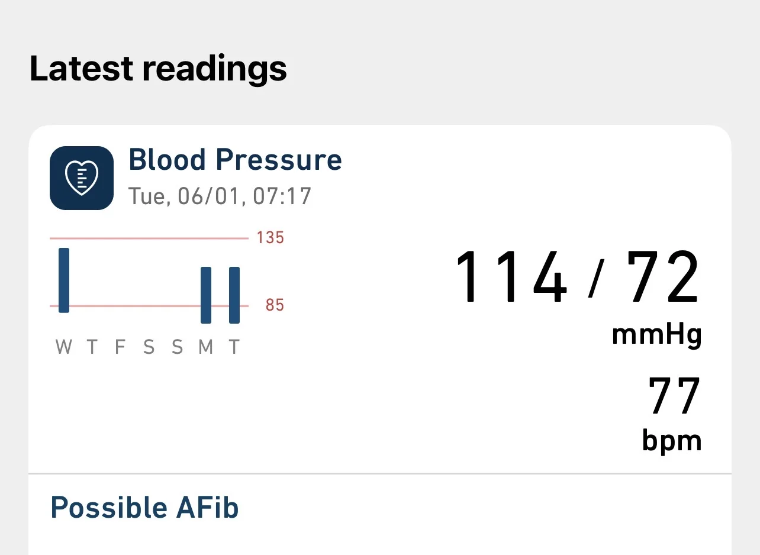Image resolution: width=760 pixels, height=555 pixels.
Task: Select the F day label under chart
Action: pyautogui.click(x=120, y=347)
